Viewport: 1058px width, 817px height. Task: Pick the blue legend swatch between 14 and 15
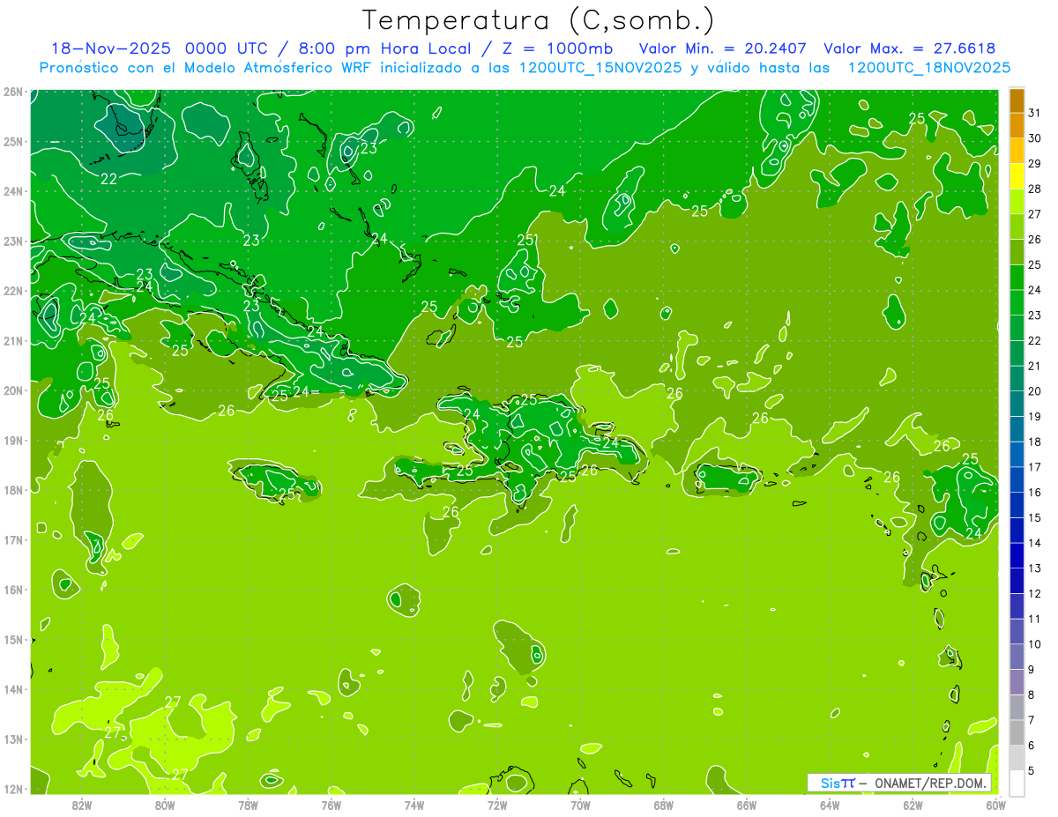pos(1017,531)
